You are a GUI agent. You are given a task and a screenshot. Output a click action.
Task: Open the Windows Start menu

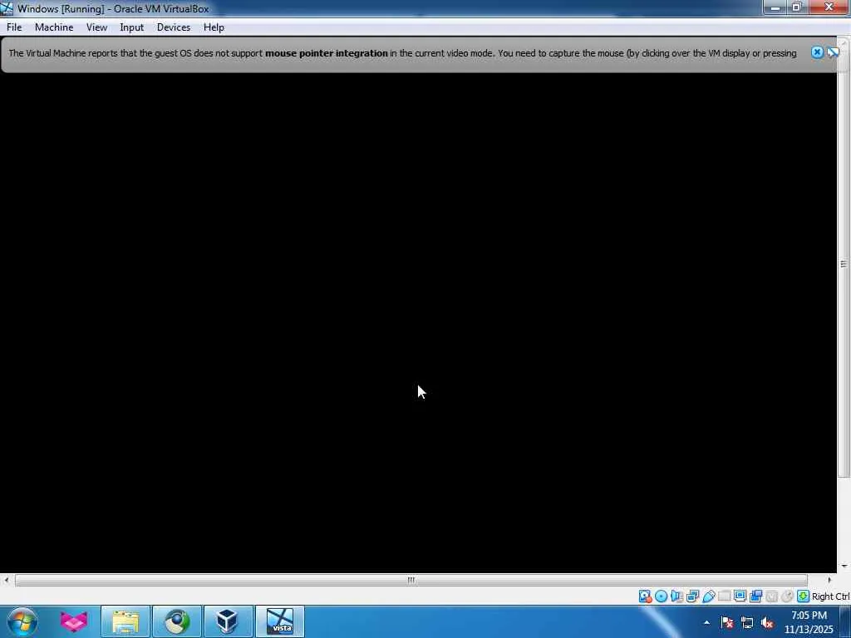pyautogui.click(x=22, y=621)
